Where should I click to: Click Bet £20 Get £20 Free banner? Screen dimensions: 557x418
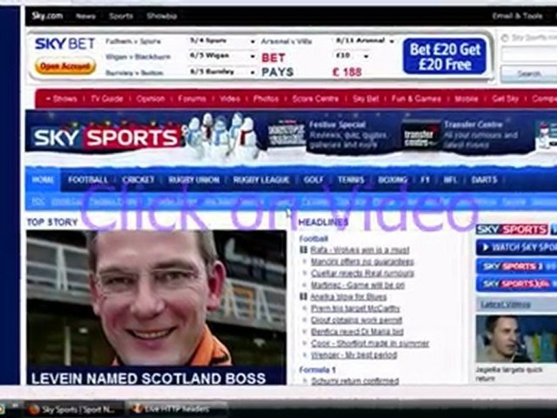[444, 56]
